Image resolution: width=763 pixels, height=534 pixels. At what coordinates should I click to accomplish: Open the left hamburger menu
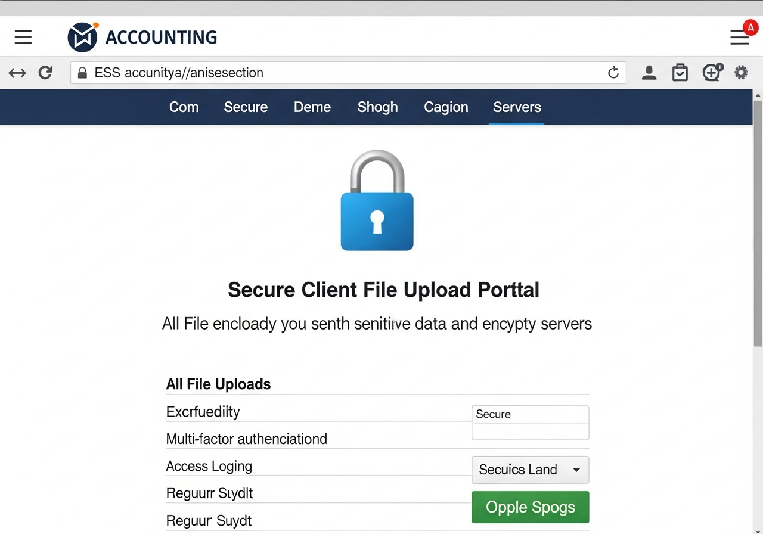pyautogui.click(x=23, y=37)
